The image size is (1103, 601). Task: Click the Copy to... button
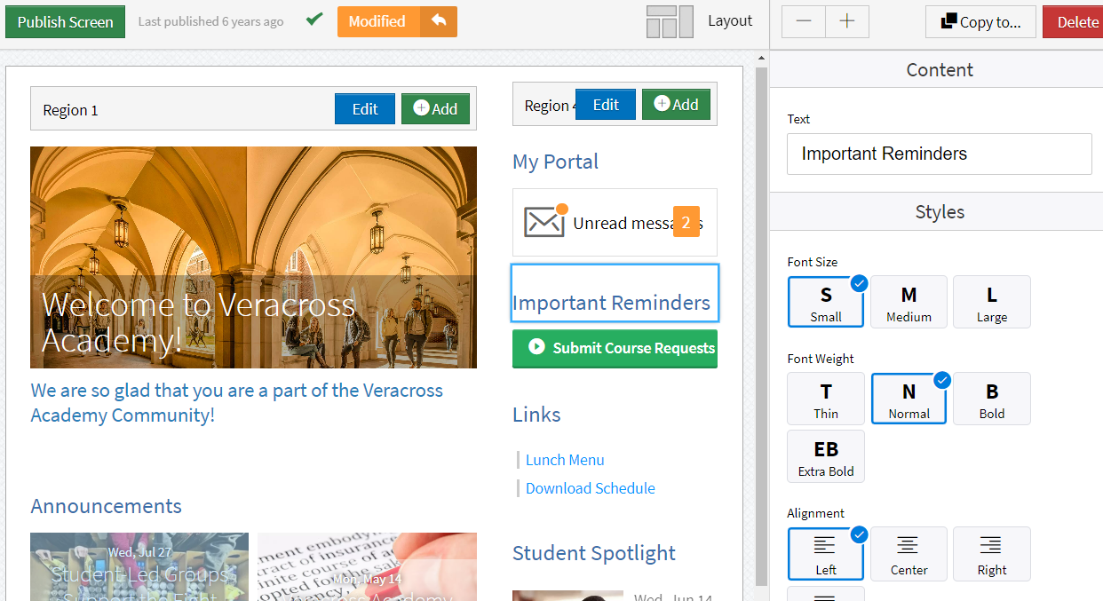pos(980,21)
